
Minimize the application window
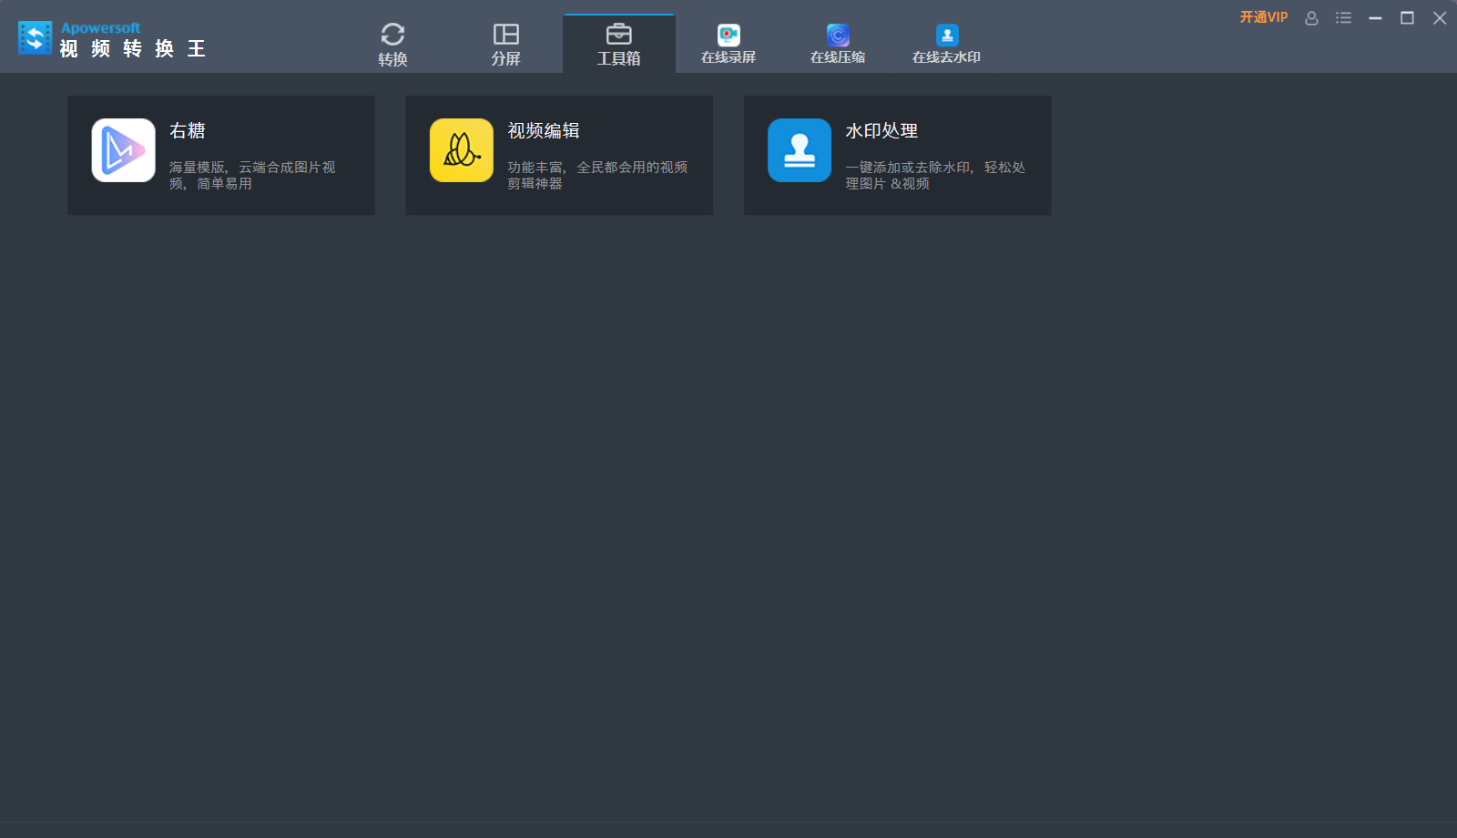click(x=1375, y=18)
